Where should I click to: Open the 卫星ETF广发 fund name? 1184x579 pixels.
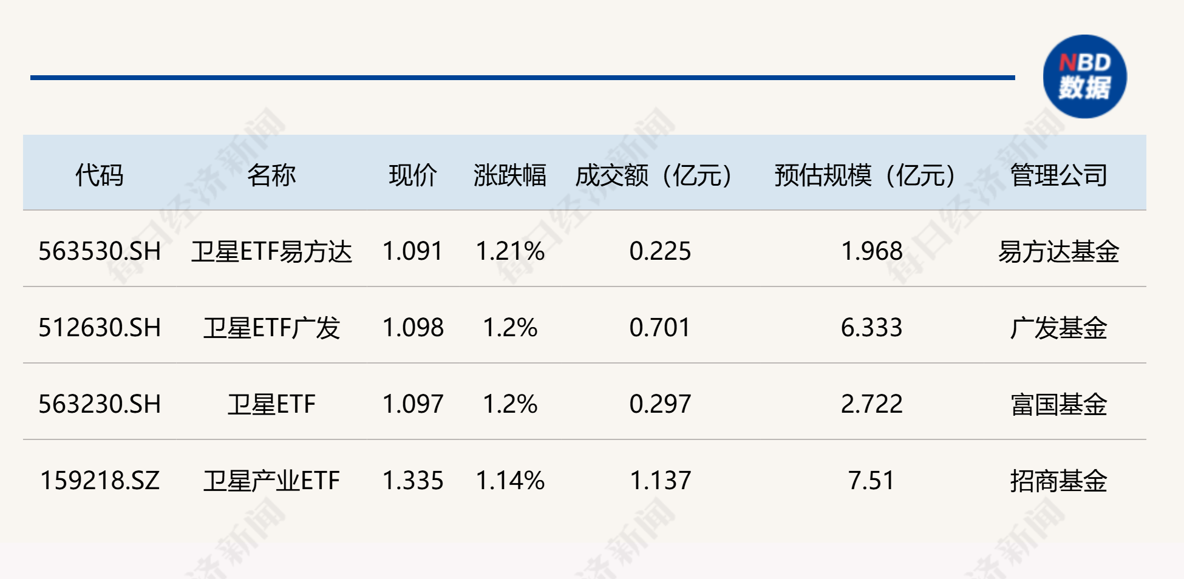pyautogui.click(x=271, y=328)
